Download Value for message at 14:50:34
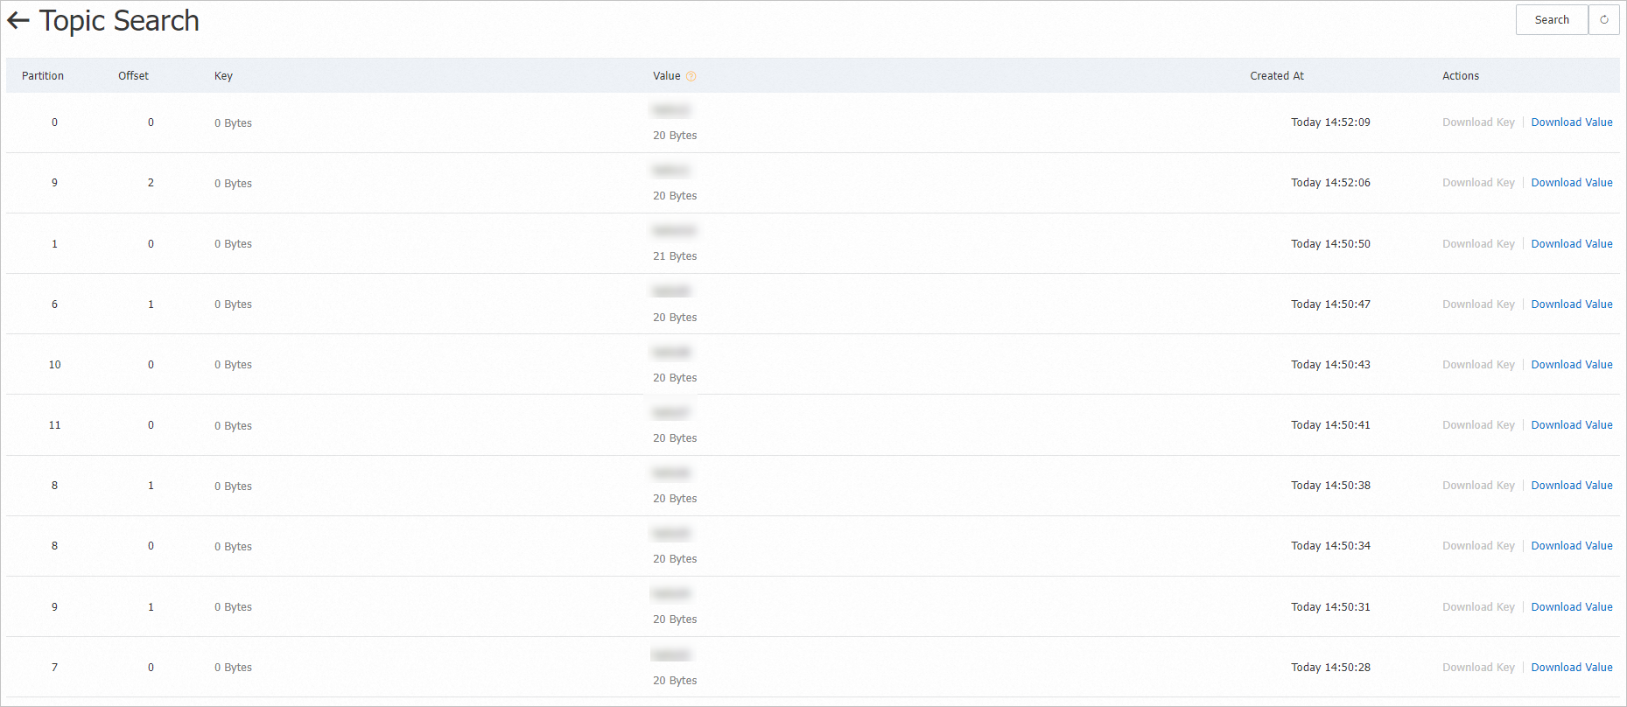 pyautogui.click(x=1572, y=546)
